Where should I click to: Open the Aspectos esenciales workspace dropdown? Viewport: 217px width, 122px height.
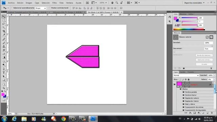(194, 3)
